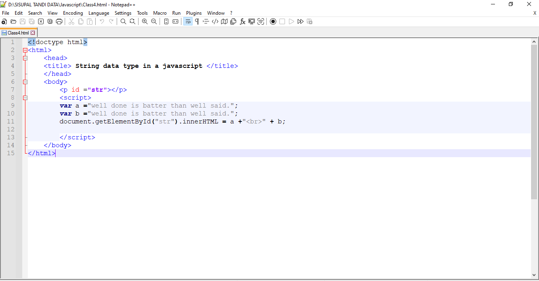The image size is (539, 281).
Task: Open the Encoding menu
Action: (73, 13)
